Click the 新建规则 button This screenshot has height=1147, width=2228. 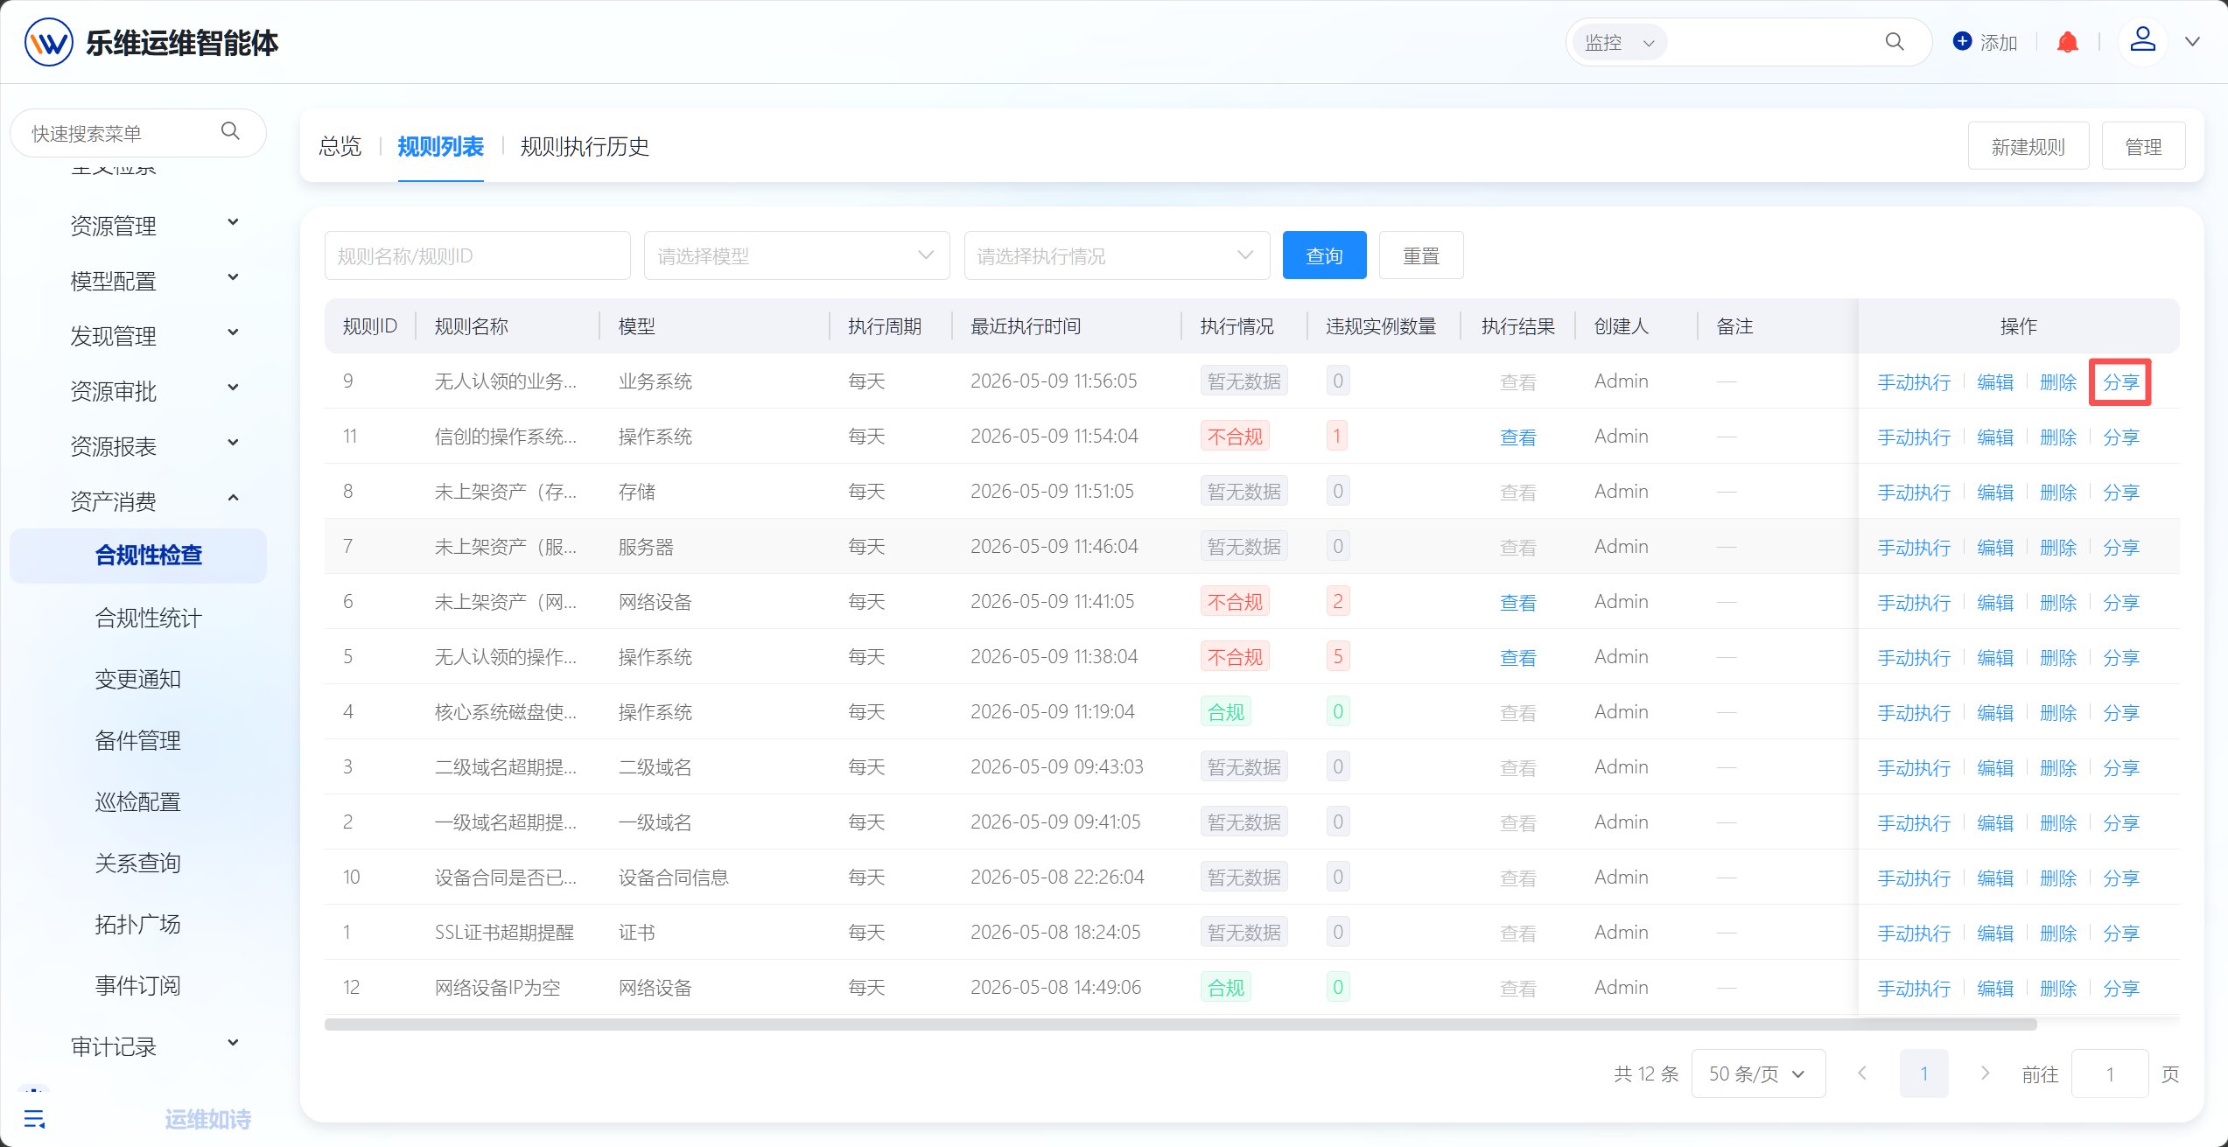[x=2028, y=146]
